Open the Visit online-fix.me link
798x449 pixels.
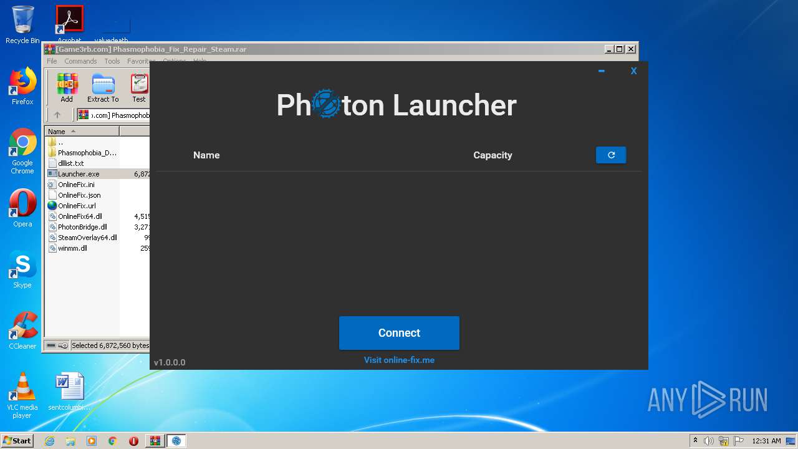(399, 360)
